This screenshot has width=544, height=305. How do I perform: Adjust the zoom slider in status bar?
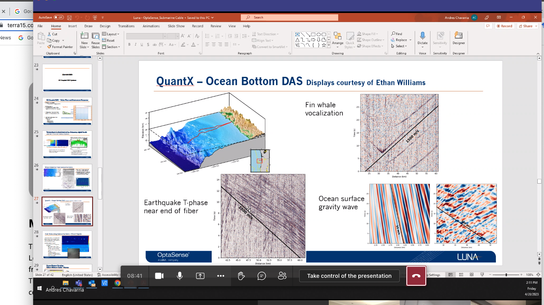point(506,275)
